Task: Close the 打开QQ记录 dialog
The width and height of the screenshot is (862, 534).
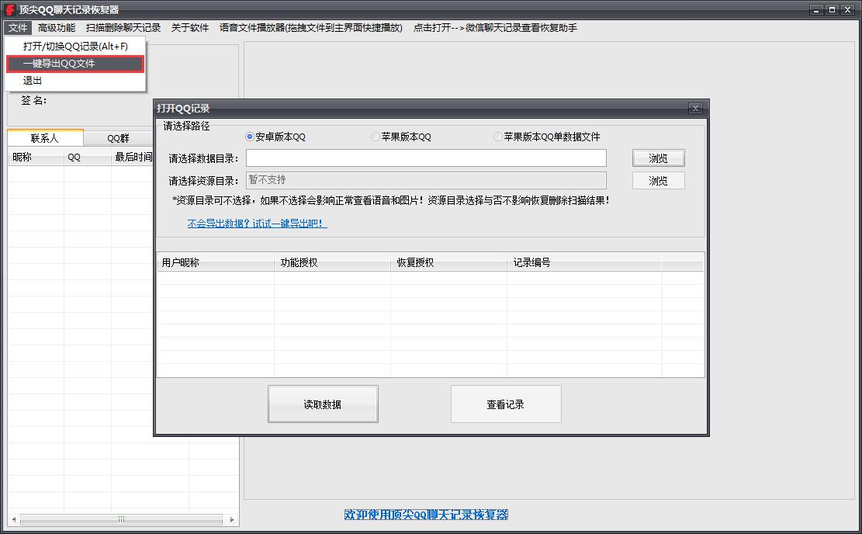Action: pyautogui.click(x=695, y=109)
